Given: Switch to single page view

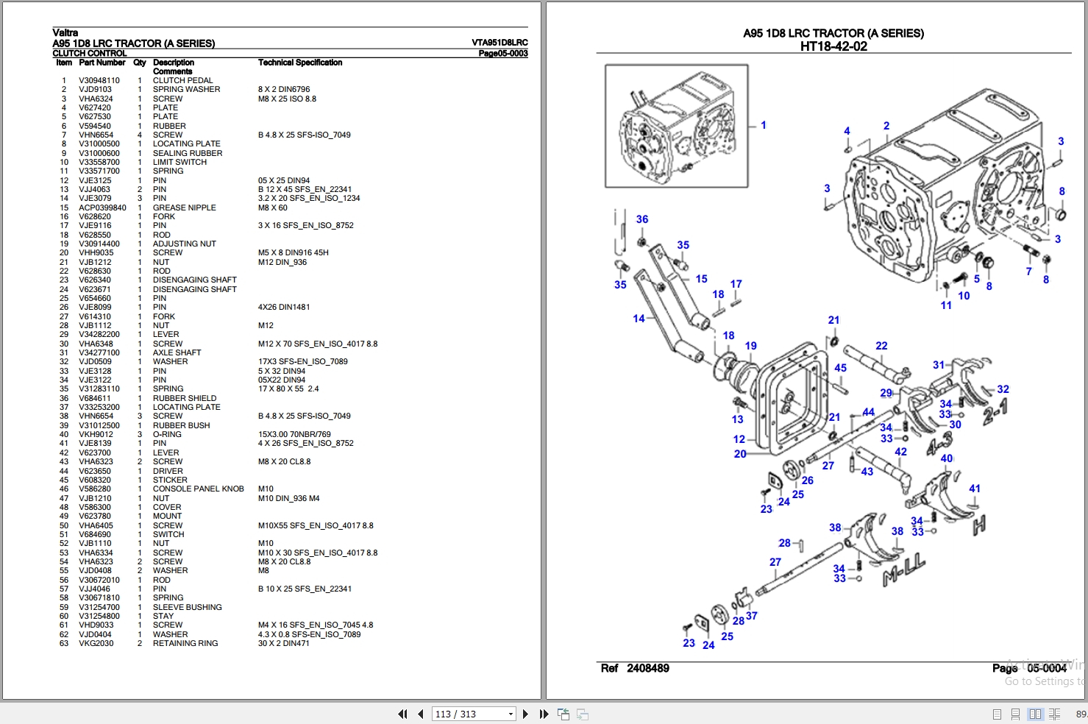Looking at the screenshot, I should click(x=997, y=714).
